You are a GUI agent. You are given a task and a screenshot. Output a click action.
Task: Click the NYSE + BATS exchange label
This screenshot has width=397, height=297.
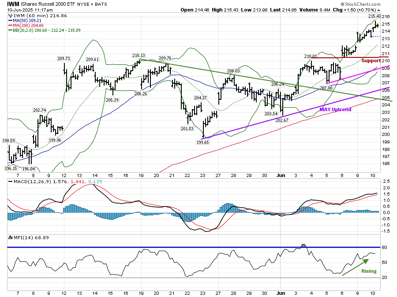click(92, 4)
